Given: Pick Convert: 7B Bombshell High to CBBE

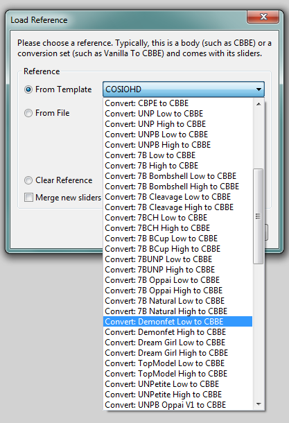Looking at the screenshot, I should point(177,187).
